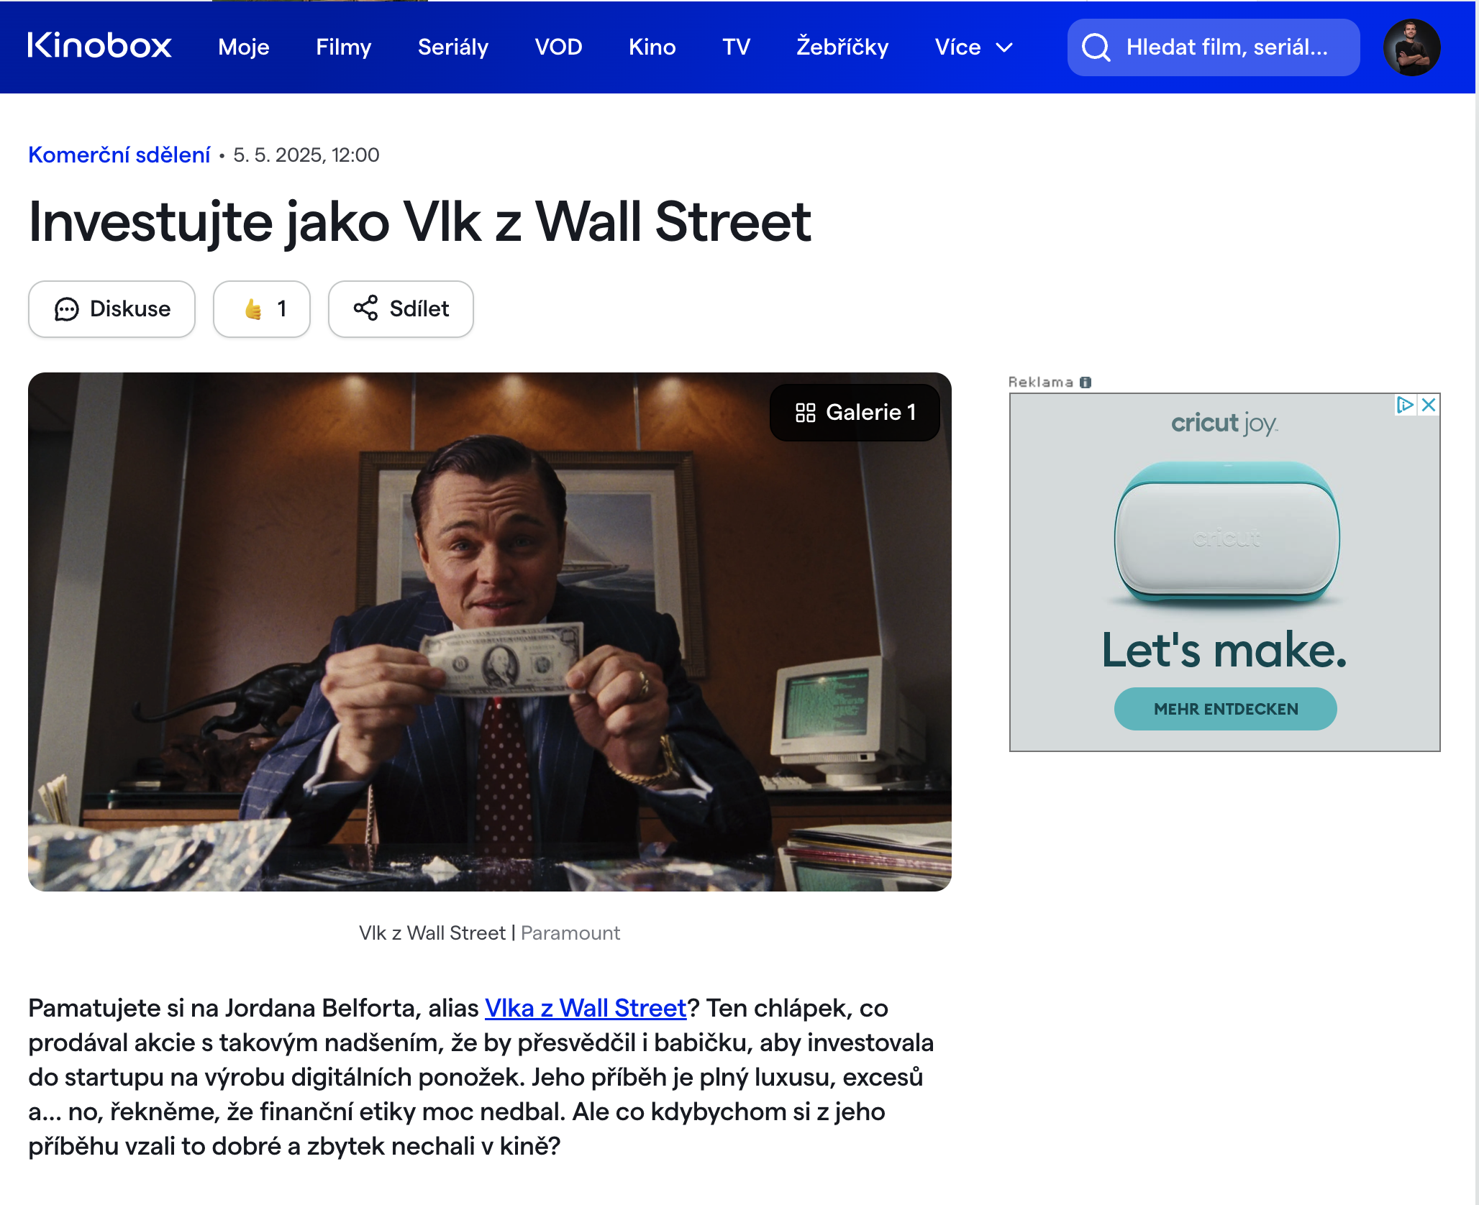Open the Galerie 1 grid button
This screenshot has height=1205, width=1479.
pyautogui.click(x=855, y=413)
